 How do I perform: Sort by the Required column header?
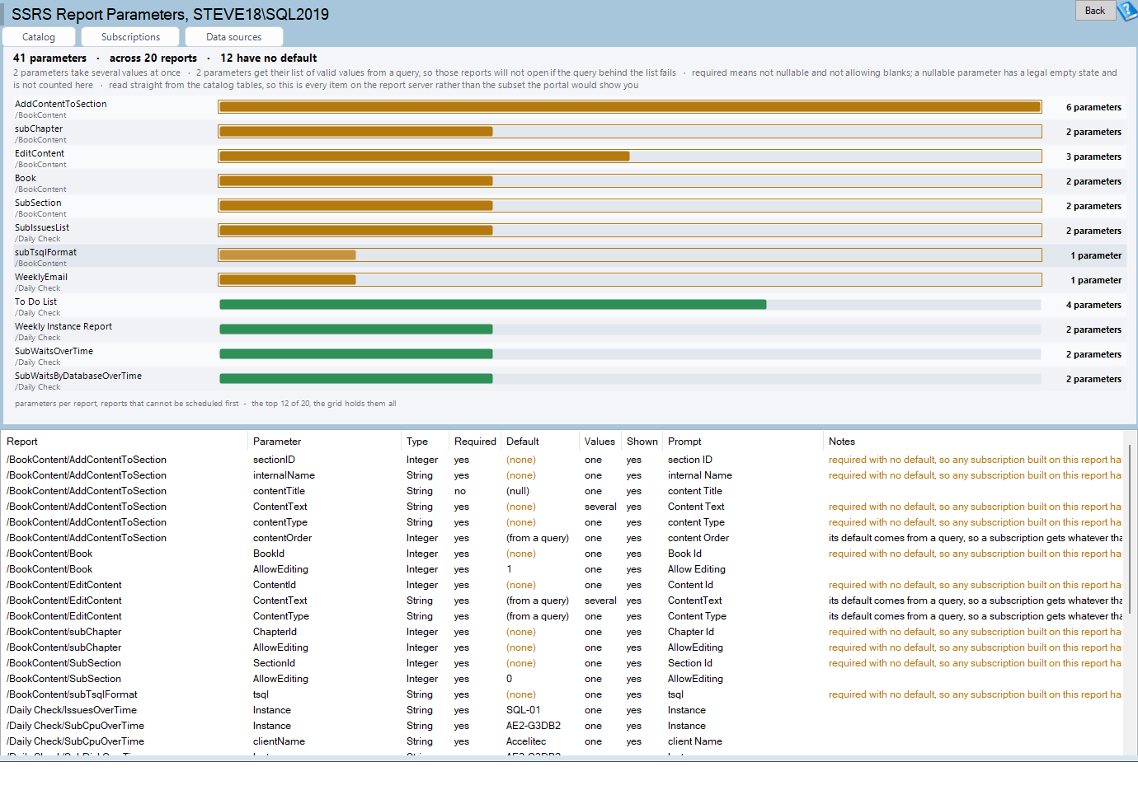(x=475, y=442)
